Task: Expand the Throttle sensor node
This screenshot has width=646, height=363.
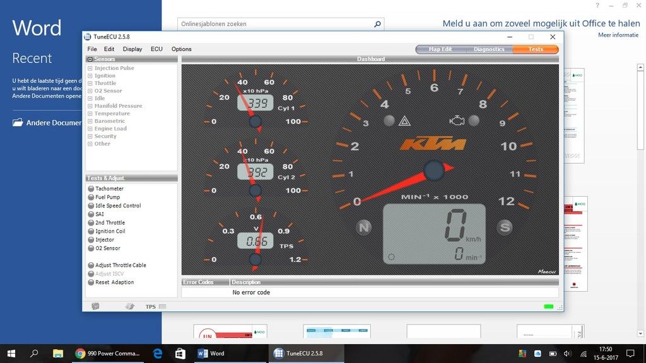Action: [90, 83]
